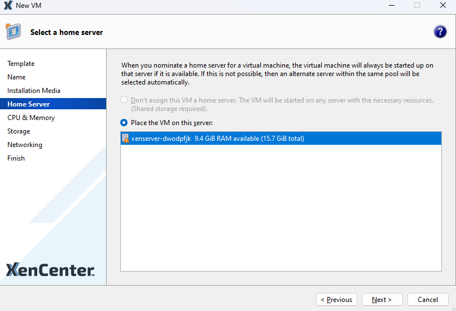Open the Finish step
Screen dimensions: 456x311
coord(16,158)
